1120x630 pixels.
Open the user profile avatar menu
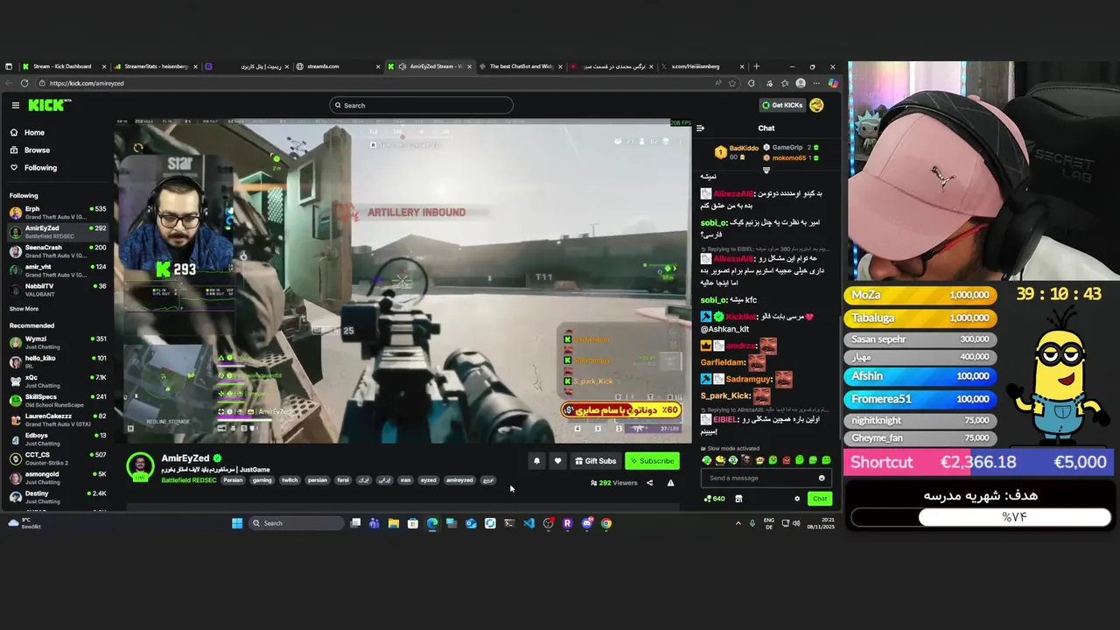[x=816, y=105]
